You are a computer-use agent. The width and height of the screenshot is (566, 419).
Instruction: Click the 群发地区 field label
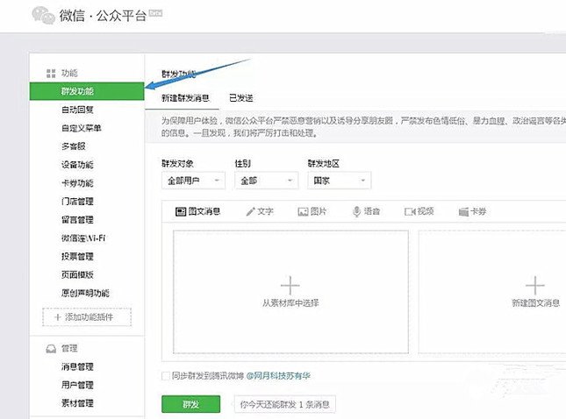tap(324, 164)
